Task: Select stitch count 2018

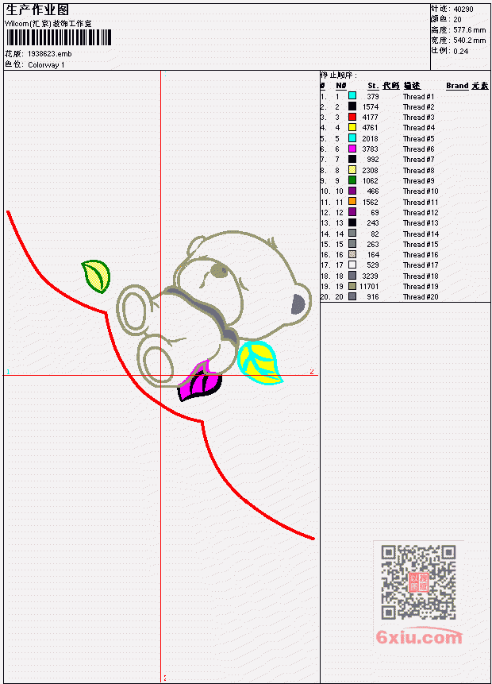Action: (371, 139)
